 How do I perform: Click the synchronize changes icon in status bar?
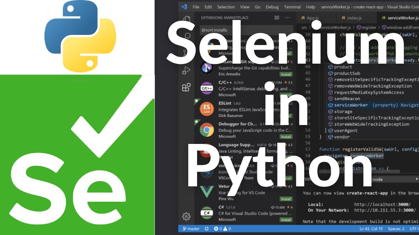point(207,229)
